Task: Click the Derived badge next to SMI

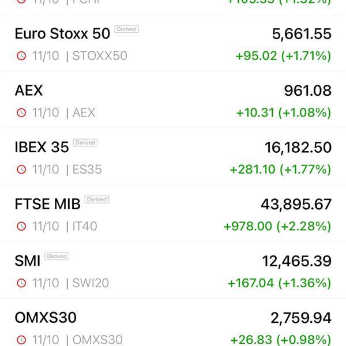Action: point(57,256)
